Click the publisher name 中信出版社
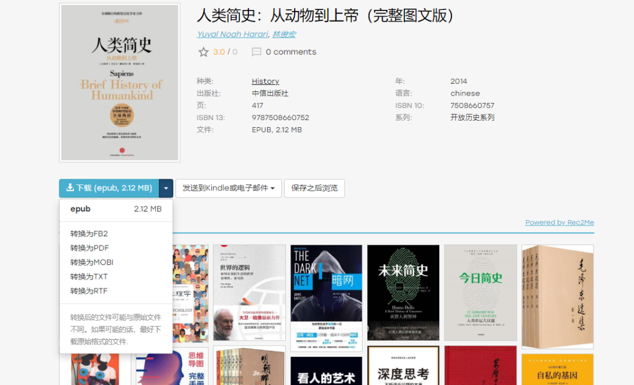Image resolution: width=634 pixels, height=385 pixels. [270, 93]
